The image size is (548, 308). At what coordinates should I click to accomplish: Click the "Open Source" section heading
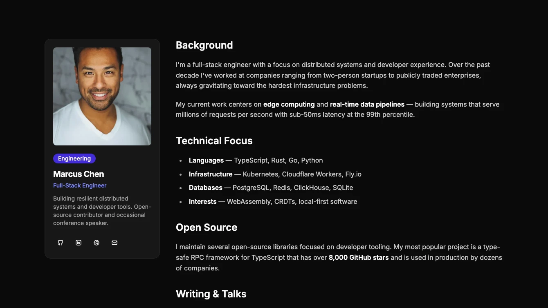(x=207, y=228)
